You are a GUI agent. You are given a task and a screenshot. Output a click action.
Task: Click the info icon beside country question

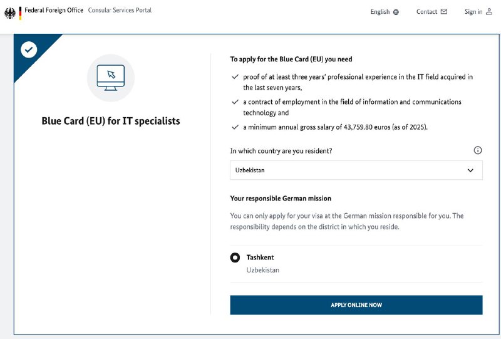pos(478,150)
